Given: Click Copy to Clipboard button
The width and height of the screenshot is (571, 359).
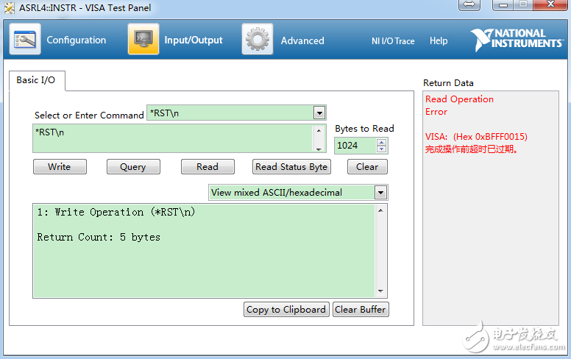Looking at the screenshot, I should pos(286,310).
